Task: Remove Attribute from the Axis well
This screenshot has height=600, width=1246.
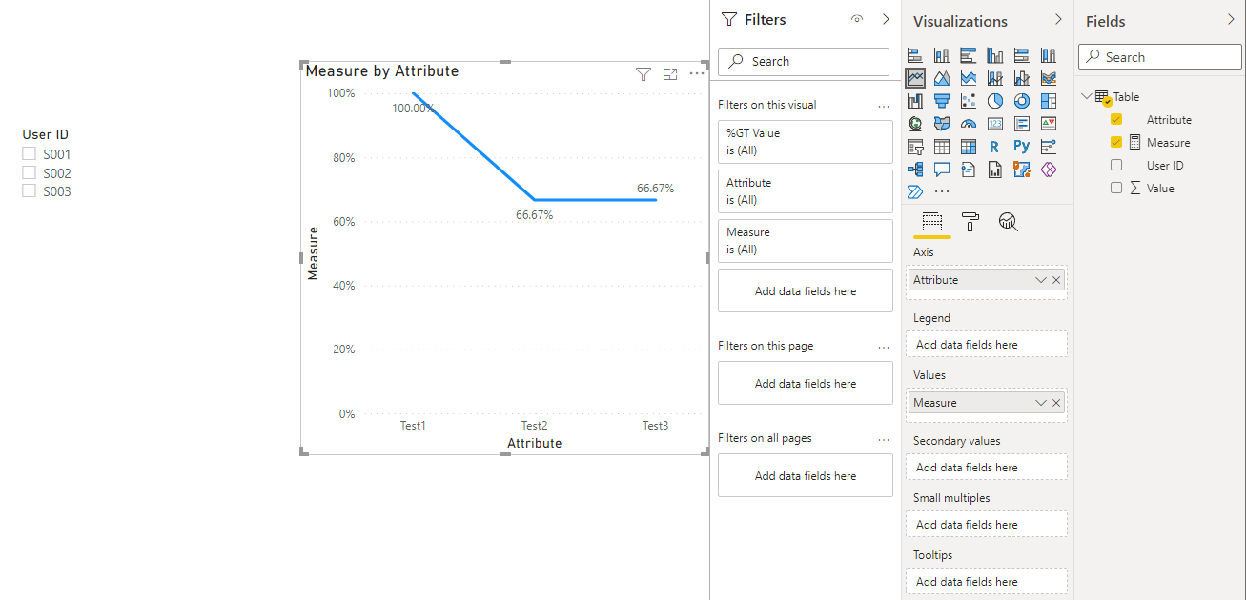Action: pos(1056,280)
